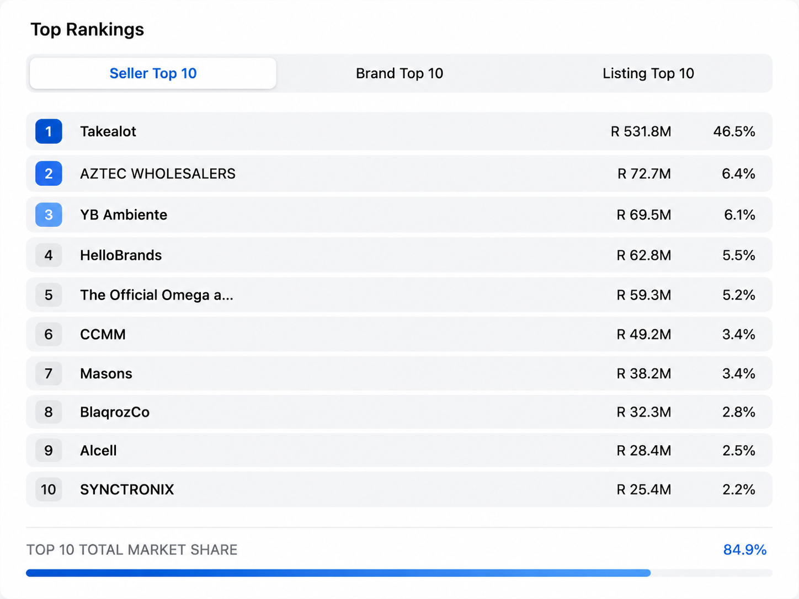Click the rank 2 badge beside AZTEC WHOLESALERS
The image size is (799, 599).
(49, 174)
